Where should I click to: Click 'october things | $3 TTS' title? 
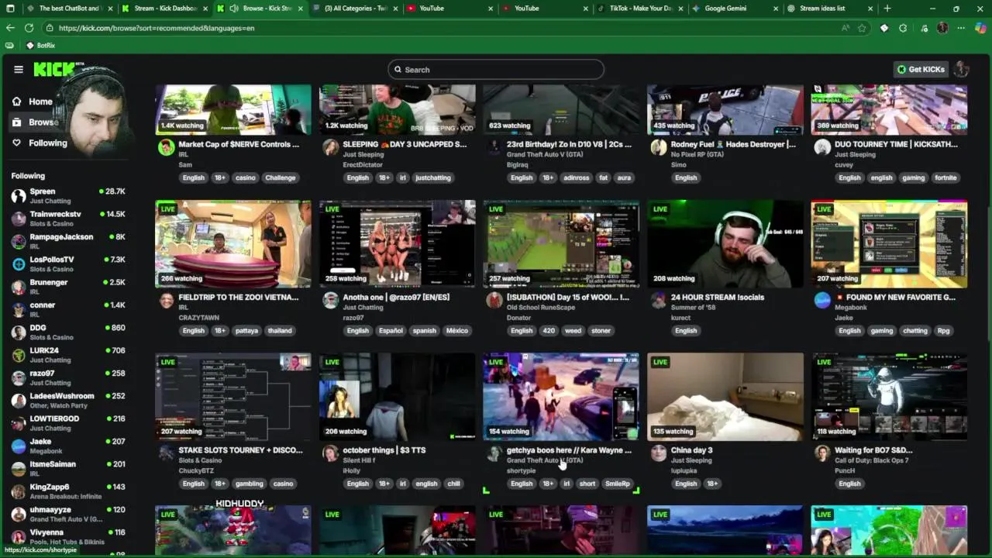click(x=384, y=450)
